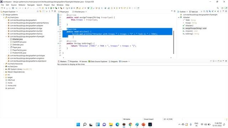Open taskbar Search magnifier
228x128 pixels.
coord(85,124)
